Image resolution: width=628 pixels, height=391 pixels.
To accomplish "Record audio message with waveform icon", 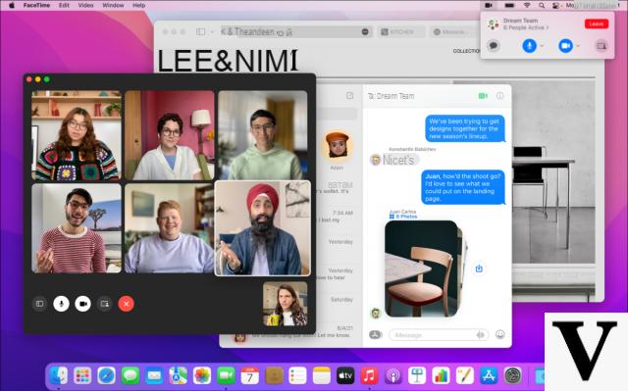I will [x=480, y=334].
